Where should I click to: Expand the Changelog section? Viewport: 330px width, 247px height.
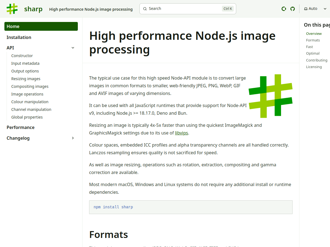[73, 138]
